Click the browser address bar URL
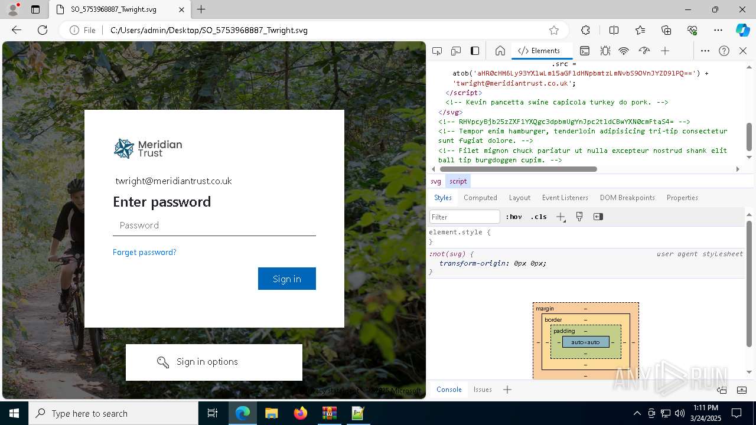756x425 pixels. pos(209,30)
